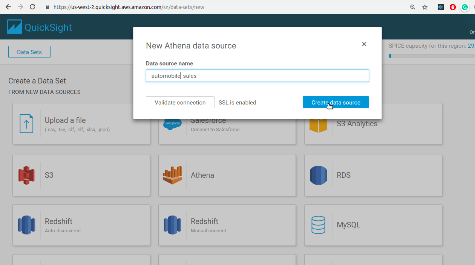The width and height of the screenshot is (475, 265).
Task: Click Validate connection
Action: pos(180,102)
